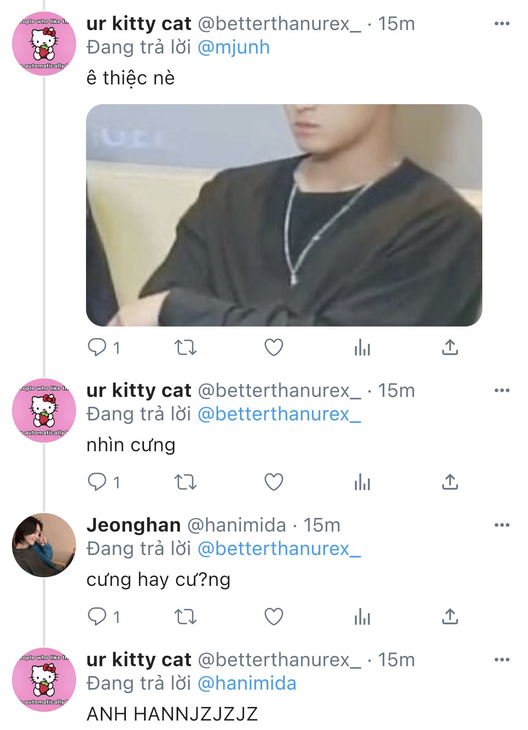This screenshot has height=730, width=528.
Task: Like the 'nhìn cưng' tweet
Action: click(x=274, y=482)
